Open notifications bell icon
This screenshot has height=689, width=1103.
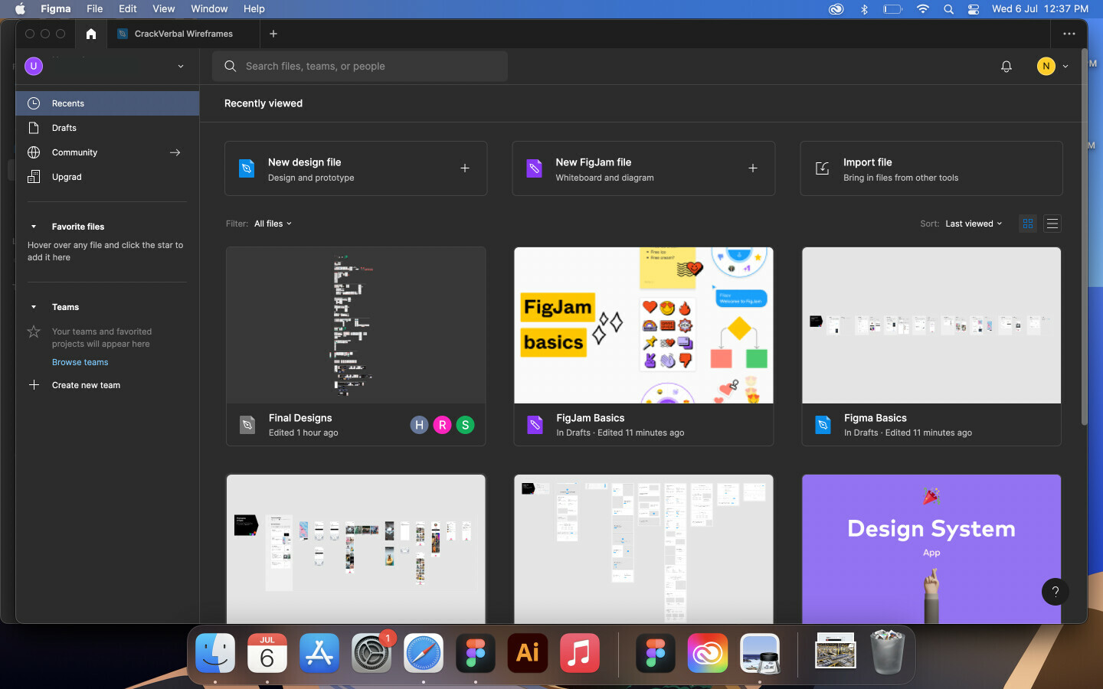click(x=1006, y=67)
